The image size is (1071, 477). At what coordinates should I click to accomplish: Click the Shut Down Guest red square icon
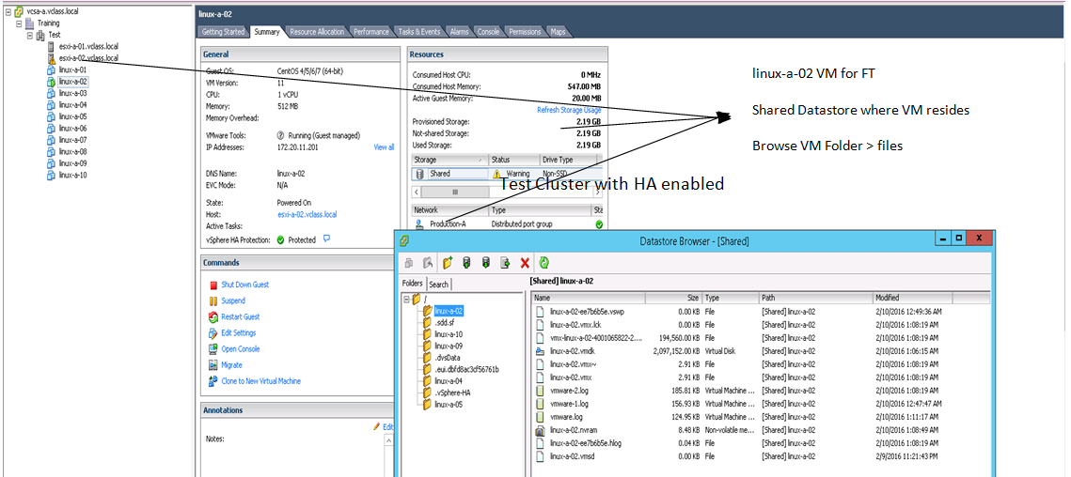(213, 285)
